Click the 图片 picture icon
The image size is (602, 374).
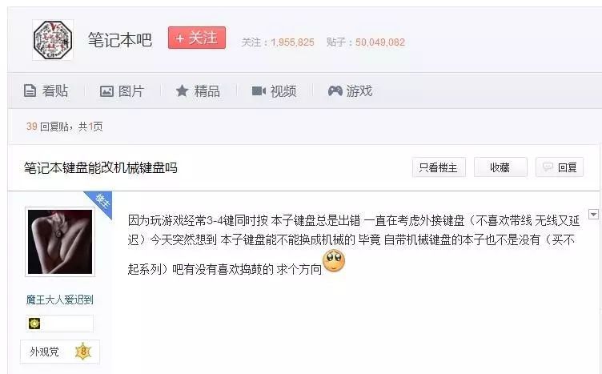106,91
